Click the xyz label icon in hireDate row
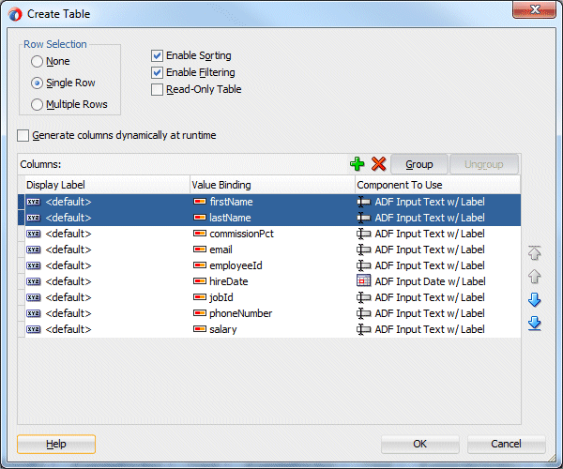Image resolution: width=563 pixels, height=469 pixels. (34, 281)
